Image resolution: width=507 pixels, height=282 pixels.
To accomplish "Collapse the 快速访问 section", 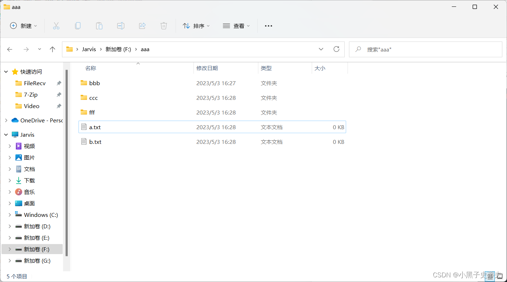I will click(6, 72).
